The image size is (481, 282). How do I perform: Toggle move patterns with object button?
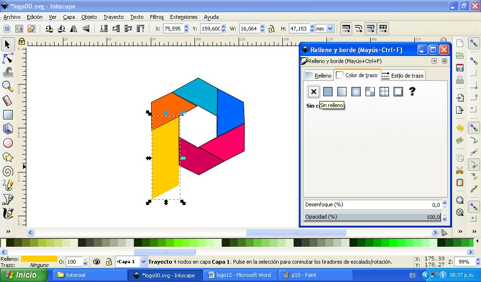pos(383,29)
